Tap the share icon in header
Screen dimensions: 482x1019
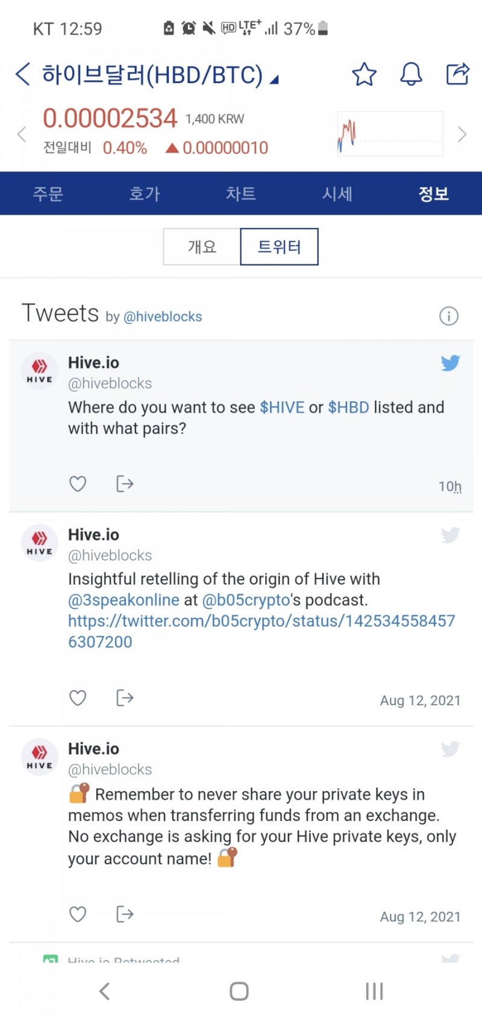(457, 74)
